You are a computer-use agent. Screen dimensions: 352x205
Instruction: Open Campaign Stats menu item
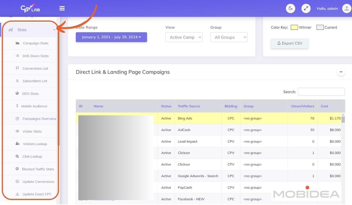35,43
